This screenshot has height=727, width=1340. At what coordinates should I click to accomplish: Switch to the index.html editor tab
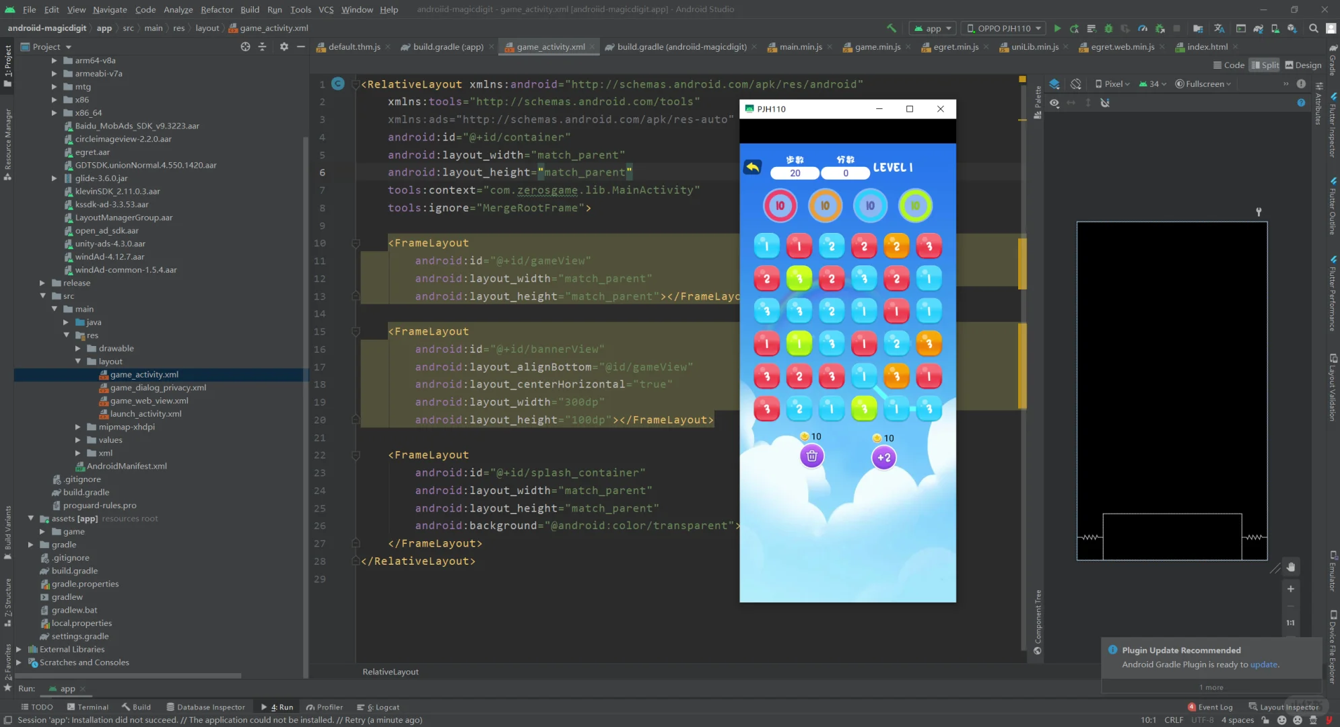(1207, 47)
